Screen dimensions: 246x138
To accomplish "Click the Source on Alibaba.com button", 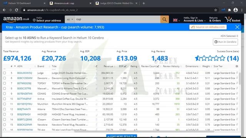I will coord(208,27).
